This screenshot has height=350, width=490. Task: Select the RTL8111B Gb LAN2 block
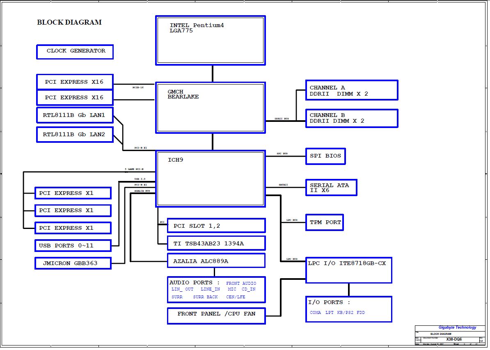click(x=75, y=135)
